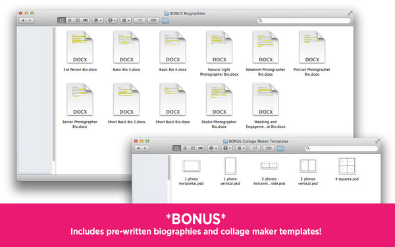Select Wedding and Engagement Bio.docx icon
This screenshot has width=395, height=247.
[265, 99]
